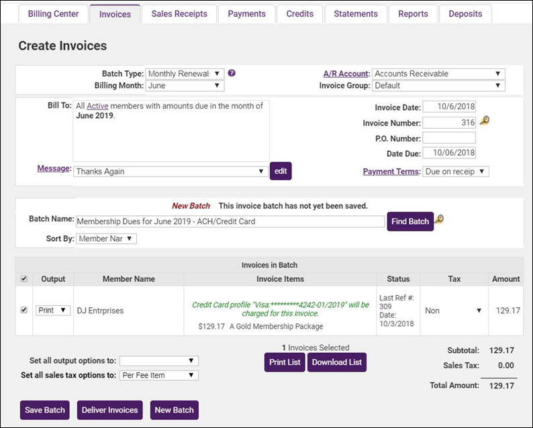Select the Payment Terms dropdown
533x428 pixels.
(x=456, y=172)
